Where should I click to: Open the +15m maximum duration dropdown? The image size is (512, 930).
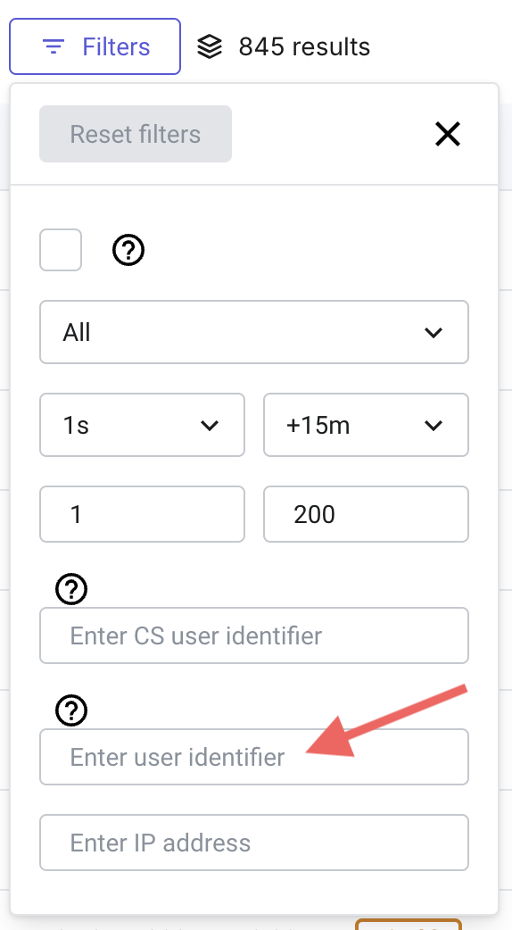click(x=367, y=425)
